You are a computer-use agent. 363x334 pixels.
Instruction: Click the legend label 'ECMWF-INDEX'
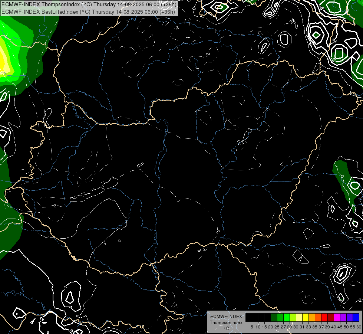click(x=226, y=317)
